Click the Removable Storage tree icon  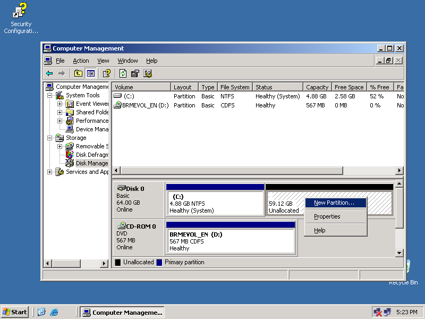[70, 146]
